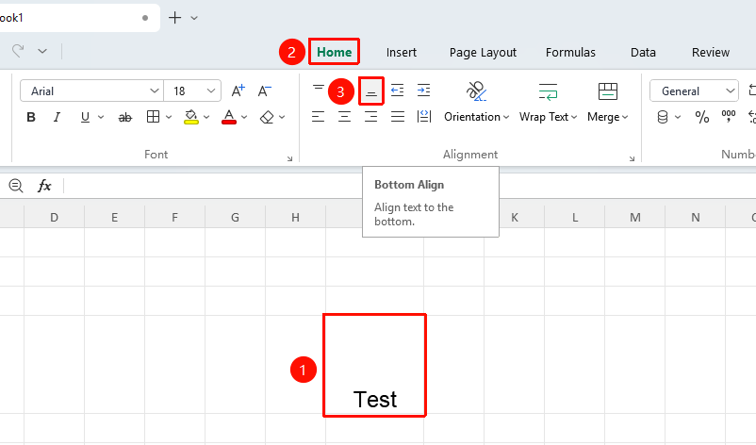Apply red font color

pyautogui.click(x=229, y=117)
